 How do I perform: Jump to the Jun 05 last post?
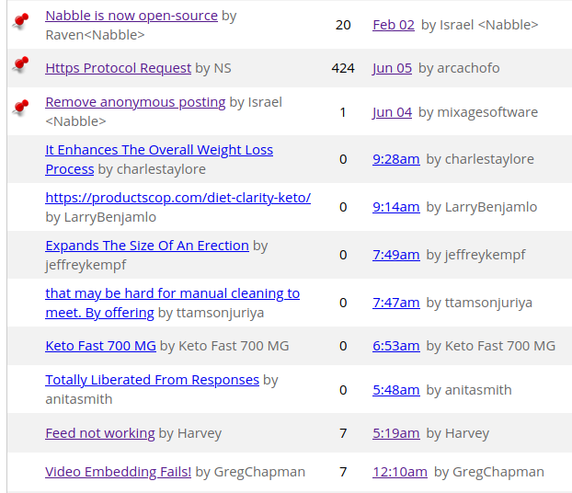pos(392,68)
